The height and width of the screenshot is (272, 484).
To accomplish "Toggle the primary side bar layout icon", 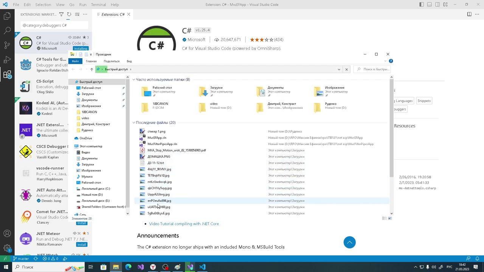I will click(x=422, y=5).
